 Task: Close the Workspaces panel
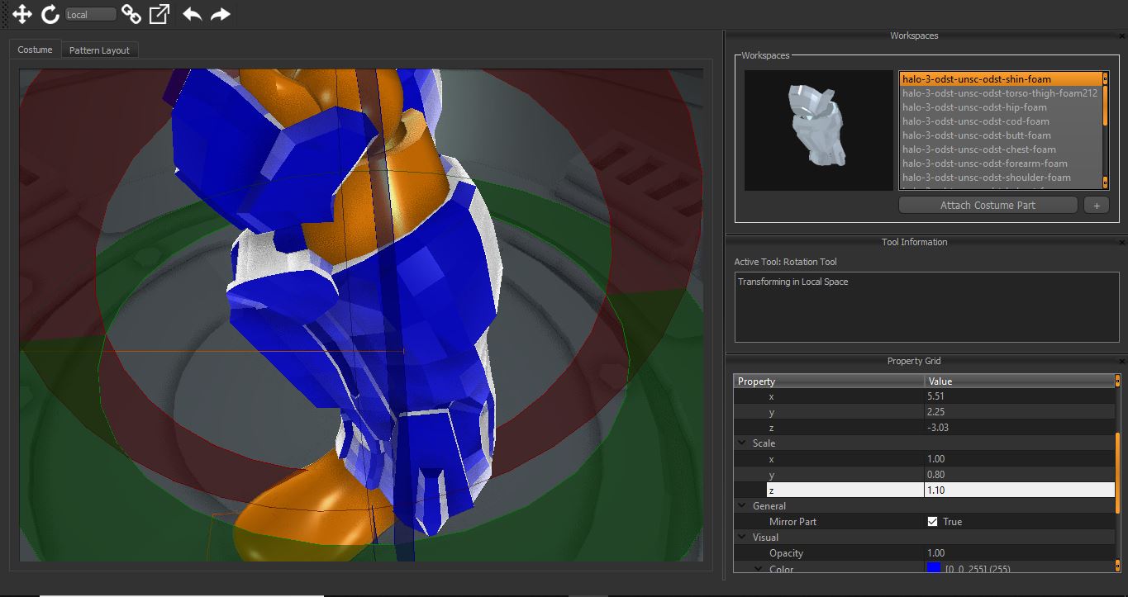pos(1122,36)
